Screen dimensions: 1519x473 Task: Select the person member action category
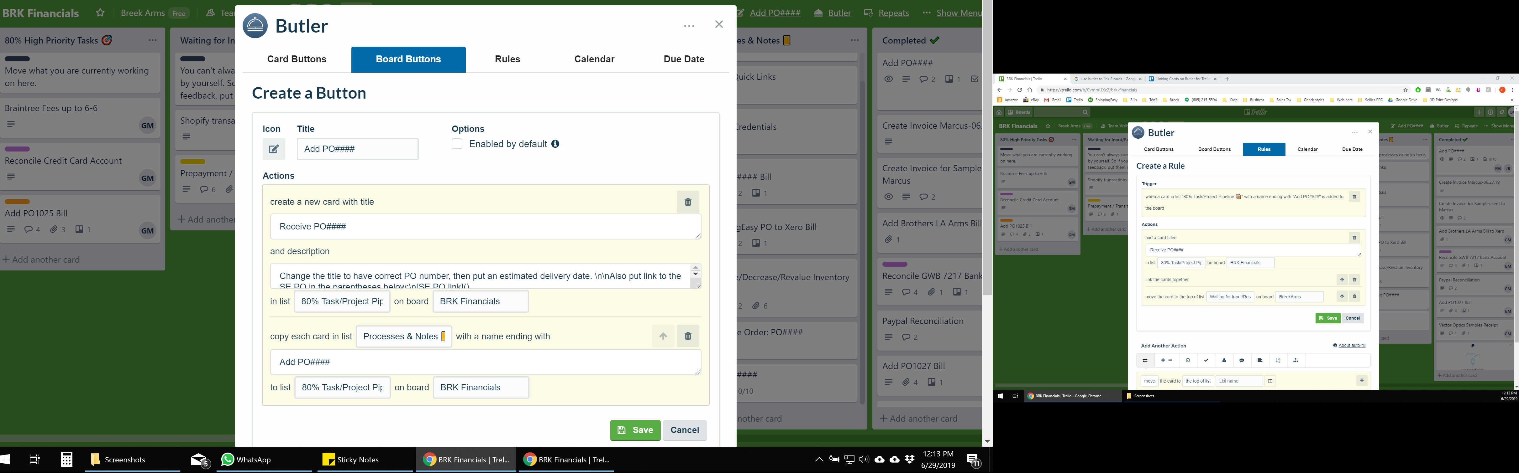pyautogui.click(x=1224, y=361)
